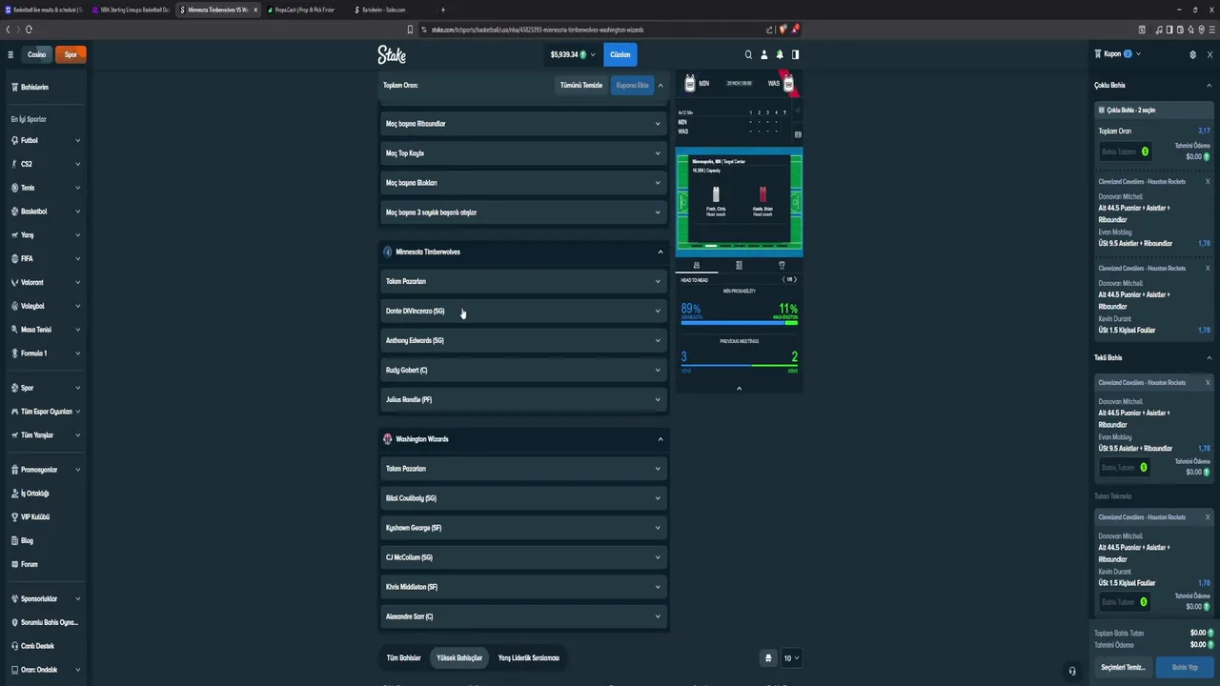Select the Yarış Liderlik Sıralaması tab

tap(528, 657)
